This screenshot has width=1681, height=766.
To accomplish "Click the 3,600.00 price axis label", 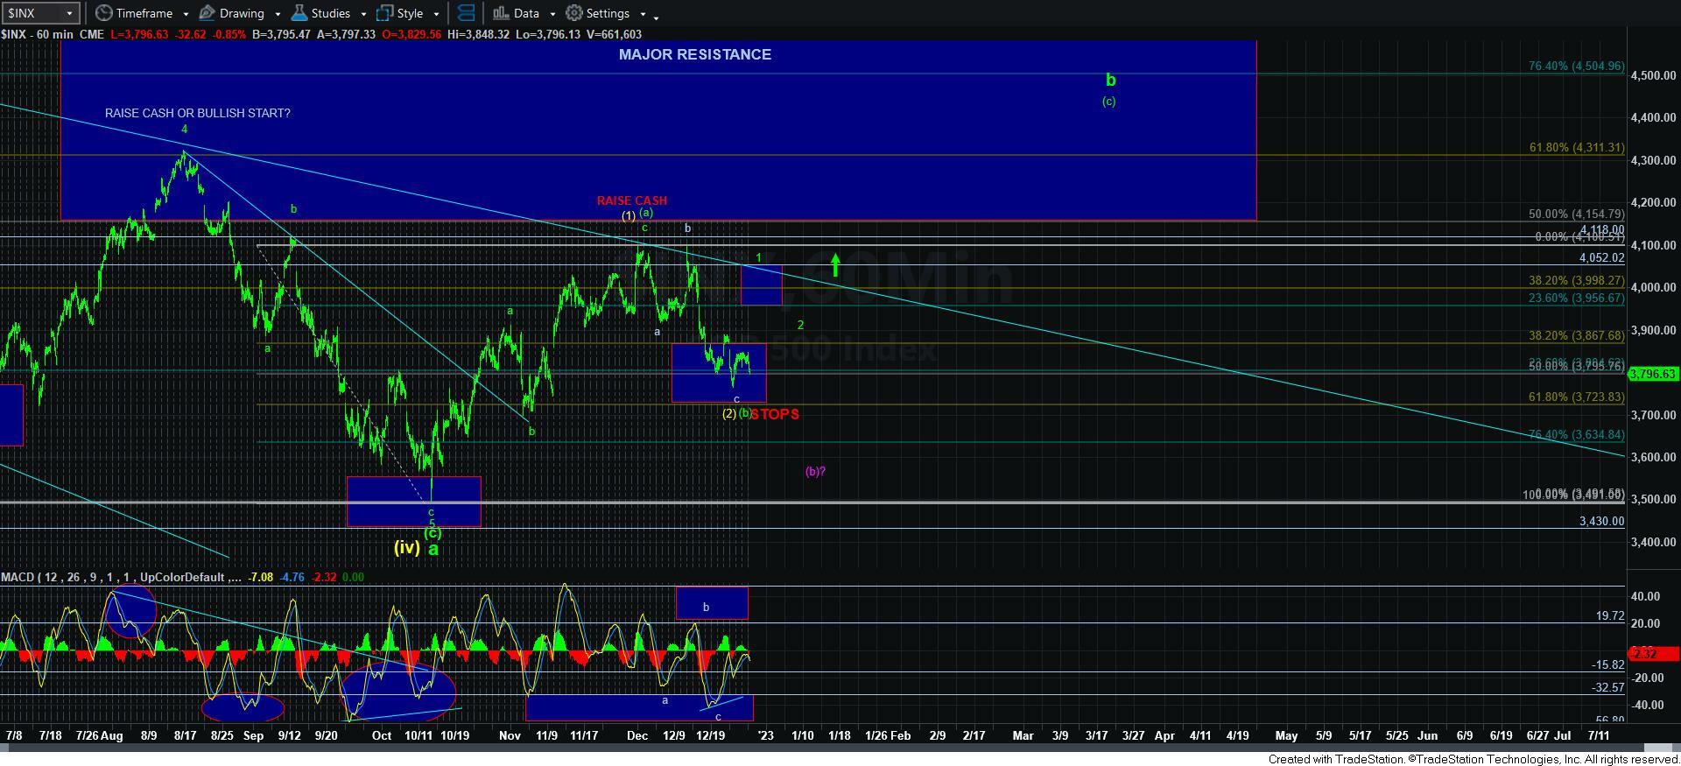I will [1653, 457].
